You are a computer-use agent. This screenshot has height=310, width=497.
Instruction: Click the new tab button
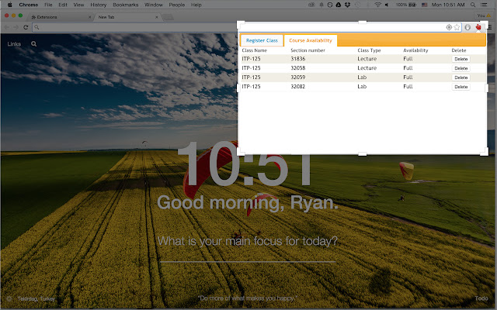[x=168, y=17]
